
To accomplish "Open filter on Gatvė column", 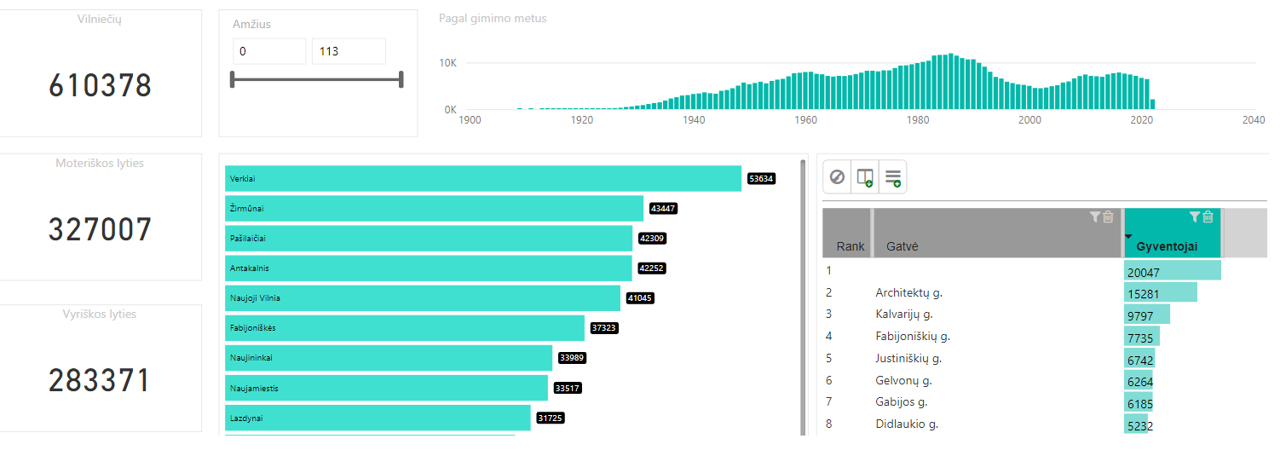I will click(1095, 217).
